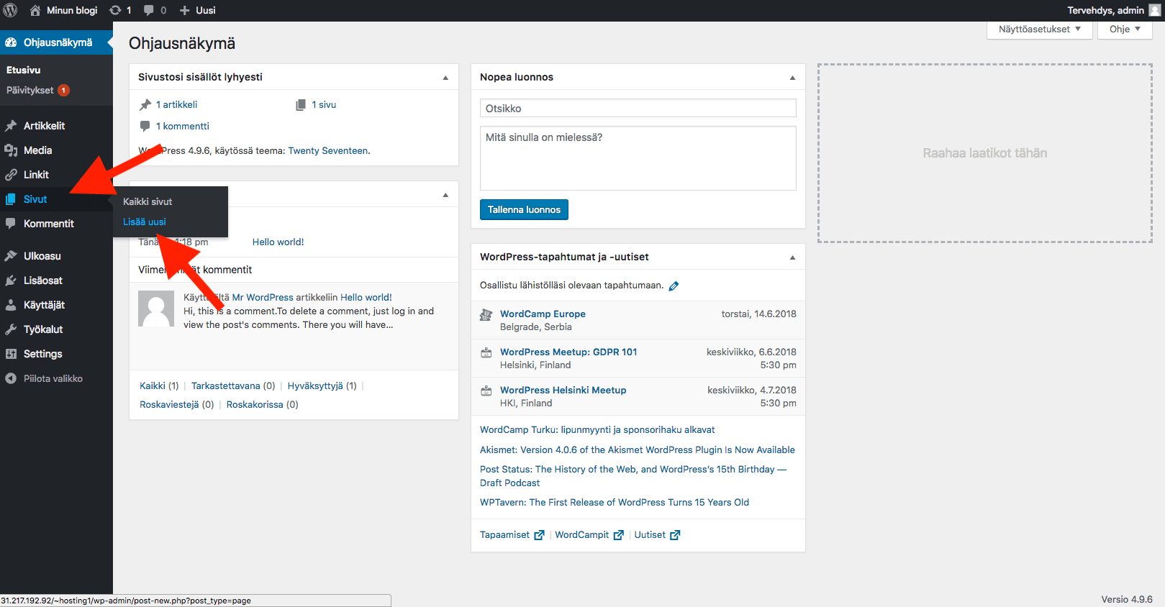
Task: Click the updates refresh icon in admin bar
Action: point(115,10)
